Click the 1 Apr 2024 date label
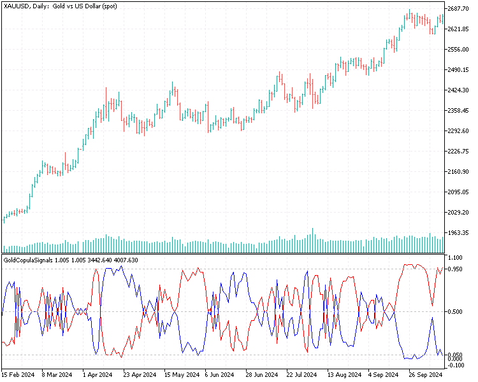 (x=98, y=375)
